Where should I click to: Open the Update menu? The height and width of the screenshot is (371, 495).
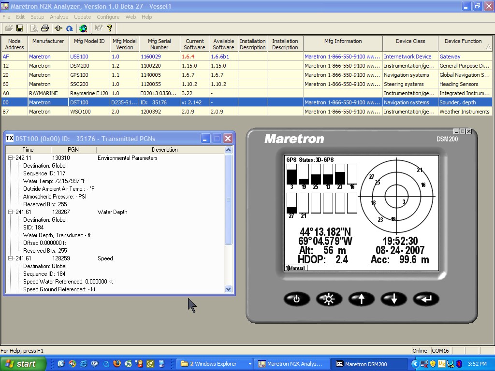pyautogui.click(x=82, y=17)
